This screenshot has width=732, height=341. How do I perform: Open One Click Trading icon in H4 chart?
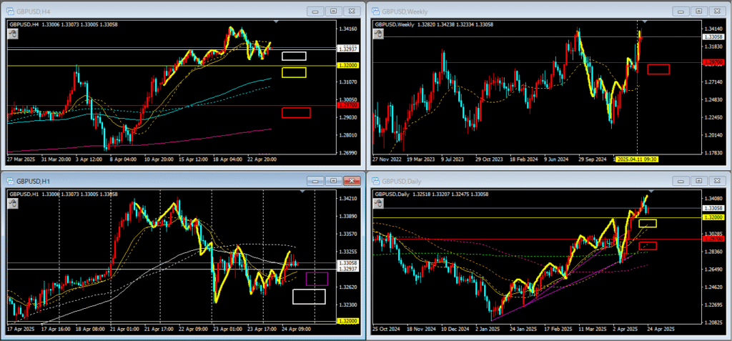(x=14, y=34)
